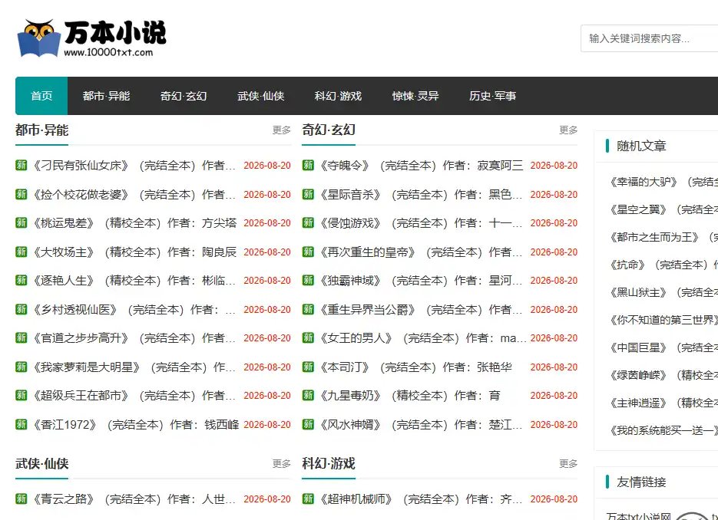The width and height of the screenshot is (718, 520).
Task: Click the green 新 icon beside 《香江1972》
Action: 21,424
